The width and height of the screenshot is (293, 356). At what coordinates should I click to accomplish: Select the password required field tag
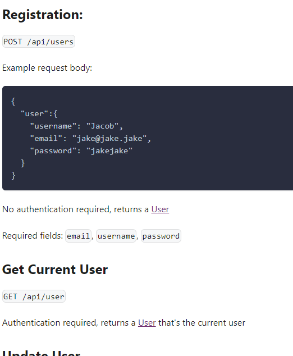pyautogui.click(x=161, y=236)
